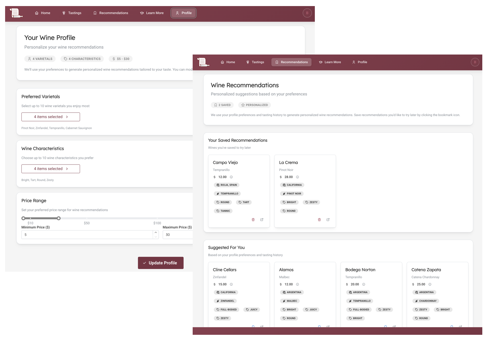
Task: Click the 4 Varietals chip
Action: pos(40,59)
